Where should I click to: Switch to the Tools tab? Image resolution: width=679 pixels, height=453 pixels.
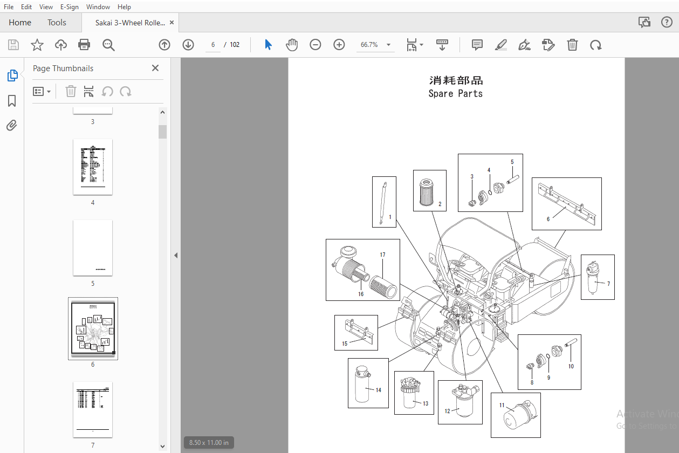pos(57,23)
